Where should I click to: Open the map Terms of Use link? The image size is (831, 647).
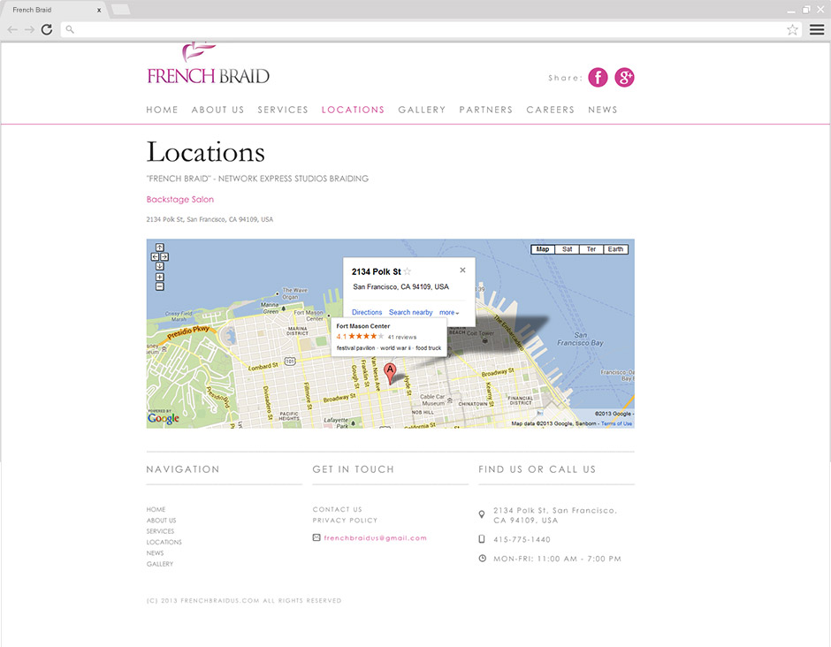click(x=616, y=424)
